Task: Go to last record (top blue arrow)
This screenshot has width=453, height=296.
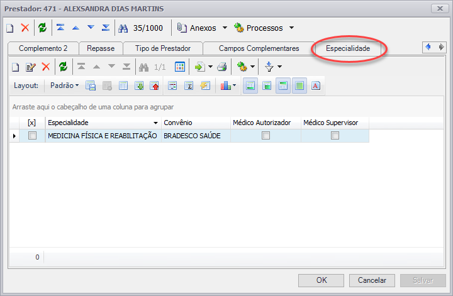Action: click(106, 28)
